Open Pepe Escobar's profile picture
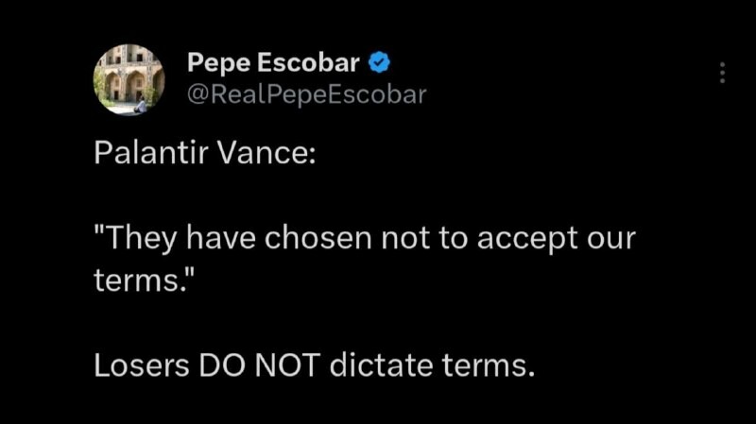This screenshot has height=424, width=756. (129, 79)
